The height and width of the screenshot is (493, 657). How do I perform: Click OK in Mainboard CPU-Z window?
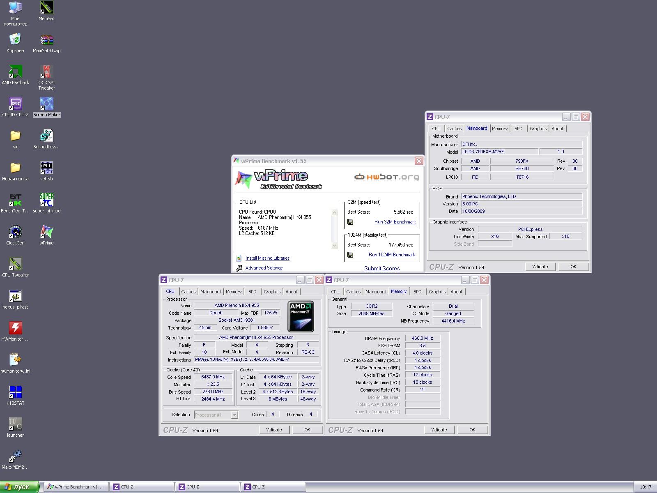point(573,267)
